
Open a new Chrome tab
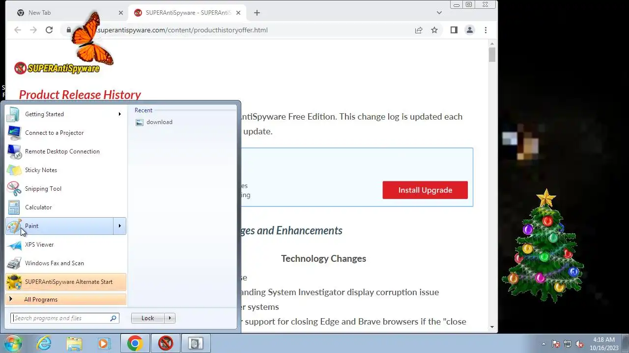point(257,13)
